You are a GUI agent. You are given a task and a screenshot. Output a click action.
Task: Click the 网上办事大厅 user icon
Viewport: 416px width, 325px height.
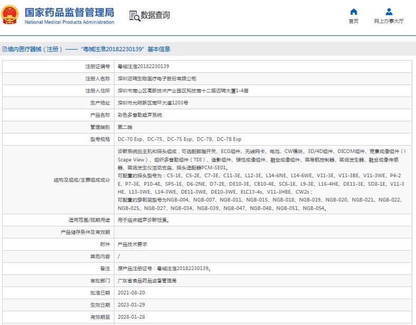coord(389,12)
